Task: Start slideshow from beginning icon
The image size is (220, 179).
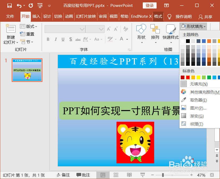Action: (40, 6)
